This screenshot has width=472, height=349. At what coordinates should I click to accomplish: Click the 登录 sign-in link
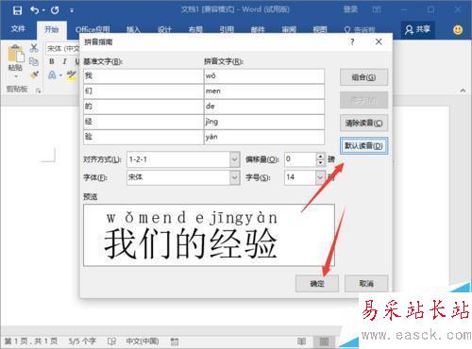point(350,9)
